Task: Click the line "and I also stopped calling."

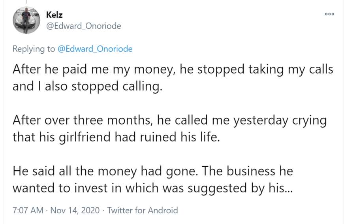Action: 87,86
